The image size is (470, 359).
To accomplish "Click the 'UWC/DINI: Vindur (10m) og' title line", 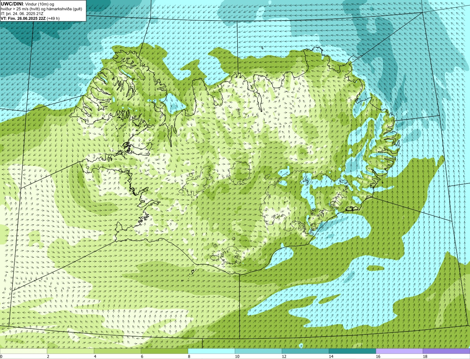I will click(28, 4).
